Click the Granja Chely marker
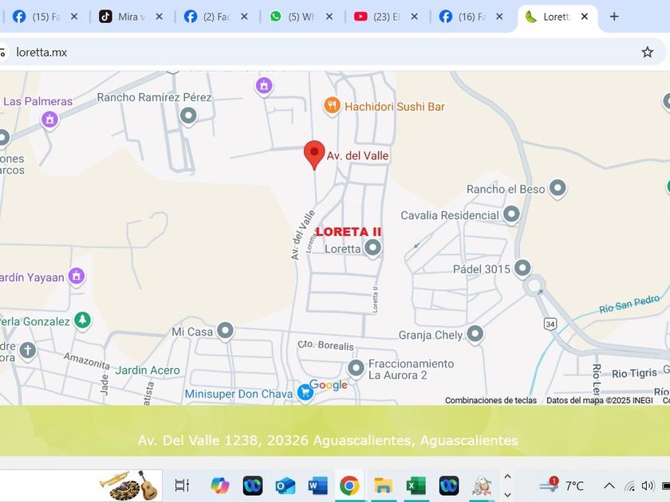Image resolution: width=670 pixels, height=502 pixels. (x=475, y=334)
